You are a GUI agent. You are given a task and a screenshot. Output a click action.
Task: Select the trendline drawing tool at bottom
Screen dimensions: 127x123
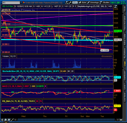click(12, 120)
